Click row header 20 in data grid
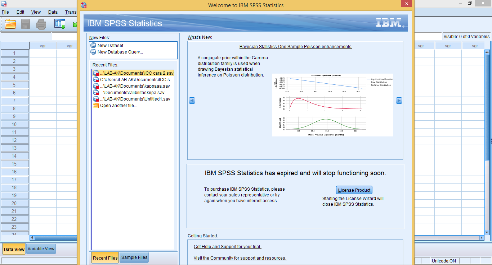The width and height of the screenshot is (492, 265). (x=14, y=204)
